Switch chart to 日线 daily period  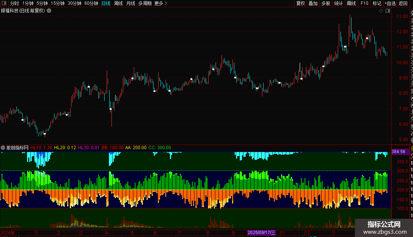tap(106, 3)
